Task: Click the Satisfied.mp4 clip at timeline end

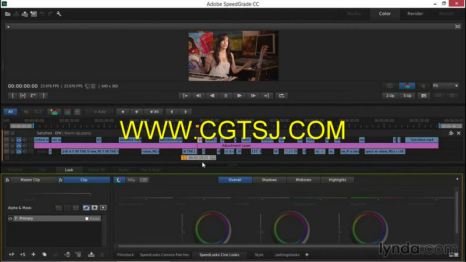Action: click(422, 140)
